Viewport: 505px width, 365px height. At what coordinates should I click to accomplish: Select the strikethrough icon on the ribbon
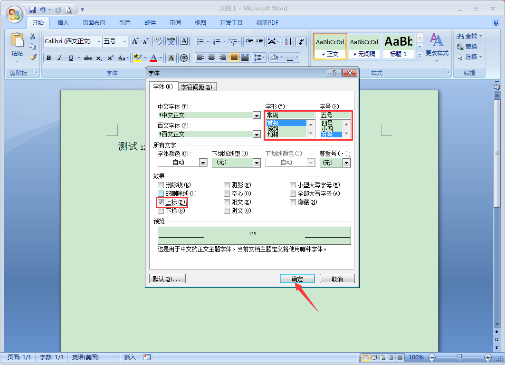click(x=88, y=58)
